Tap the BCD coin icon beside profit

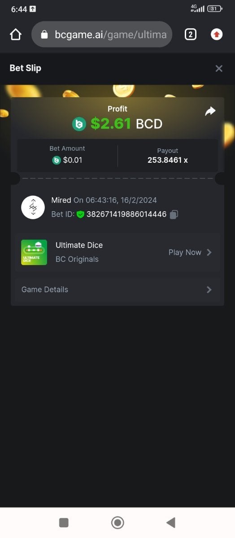click(x=79, y=123)
